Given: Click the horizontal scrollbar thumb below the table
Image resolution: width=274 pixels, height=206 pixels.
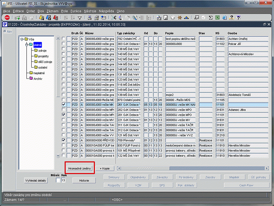Looking at the screenshot, I should pyautogui.click(x=145, y=168).
